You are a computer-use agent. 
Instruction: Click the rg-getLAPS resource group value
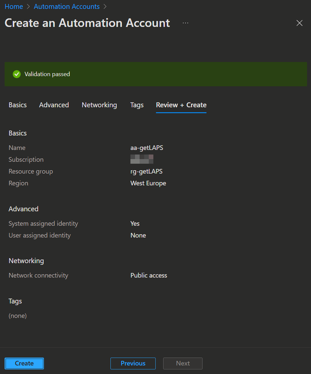tap(146, 171)
